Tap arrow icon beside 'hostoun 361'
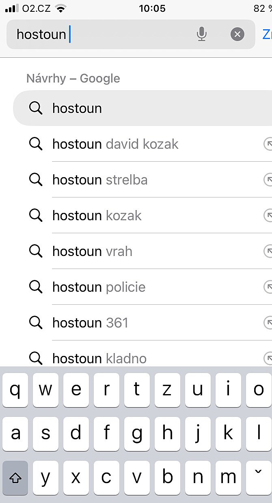Screen dimensions: 272x503 [268, 323]
